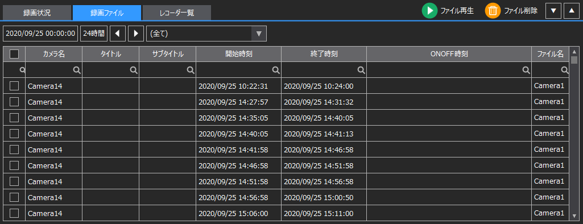This screenshot has width=583, height=224.
Task: Check the row starting 14:46:58
Action: (x=14, y=165)
